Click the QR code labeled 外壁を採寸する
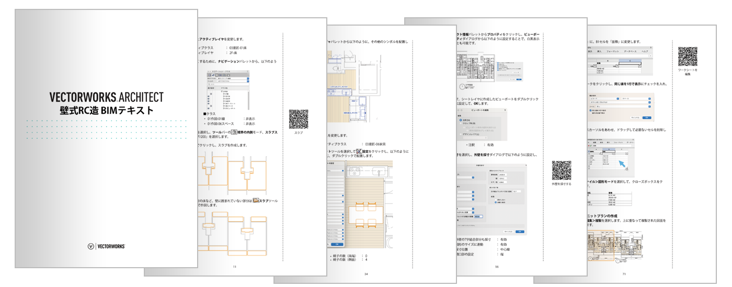The width and height of the screenshot is (732, 287). (x=561, y=170)
